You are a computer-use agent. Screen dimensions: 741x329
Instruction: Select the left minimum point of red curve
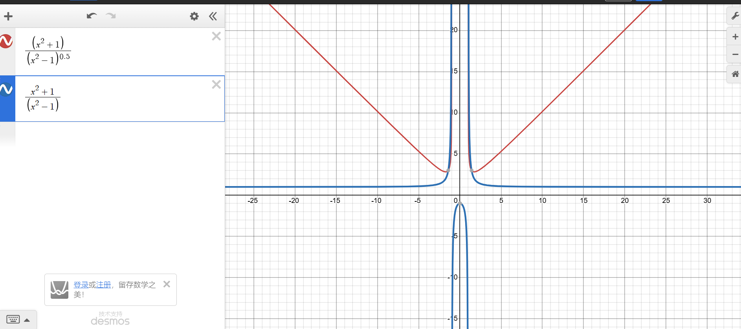[x=448, y=170]
